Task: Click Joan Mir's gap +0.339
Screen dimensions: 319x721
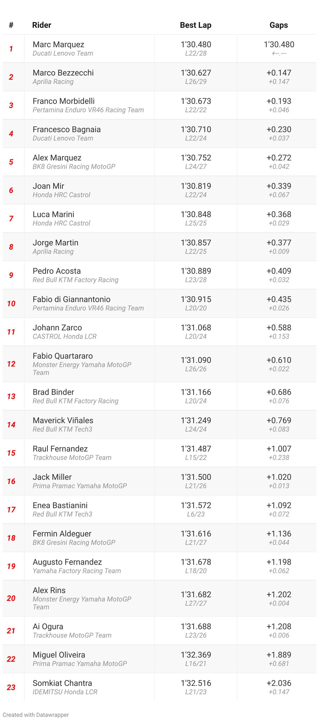Action: (x=279, y=186)
